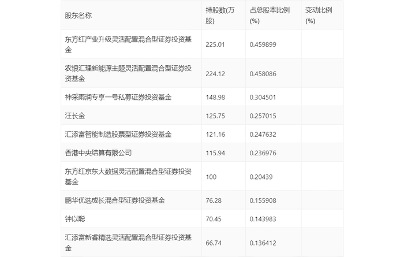This screenshot has width=404, height=257.
Task: Click the holdings value 148.98
Action: (x=215, y=98)
